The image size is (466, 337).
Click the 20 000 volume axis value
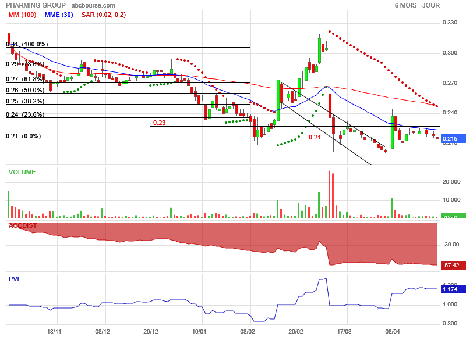coord(451,182)
